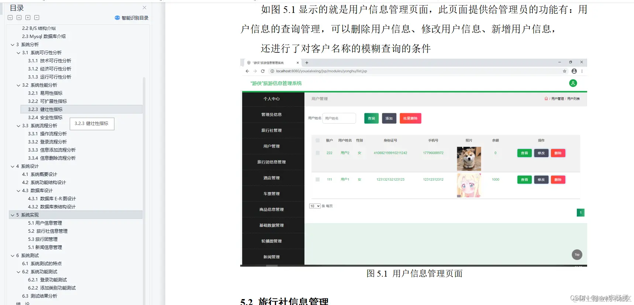The height and width of the screenshot is (305, 634).
Task: Click the new tab plus icon
Action: click(x=307, y=63)
